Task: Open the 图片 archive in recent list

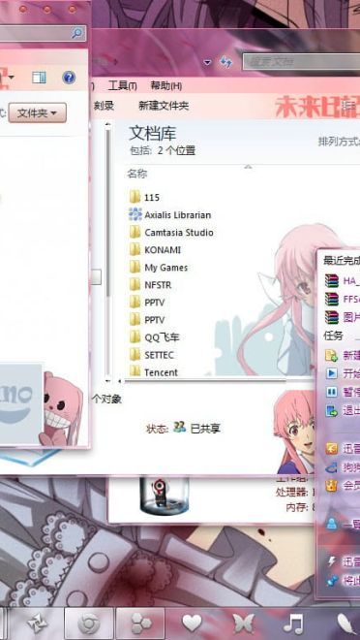Action: click(342, 317)
